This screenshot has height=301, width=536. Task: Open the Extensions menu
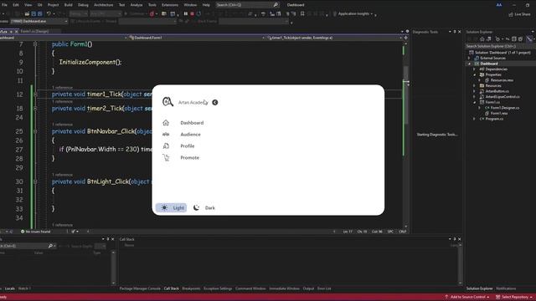(170, 5)
